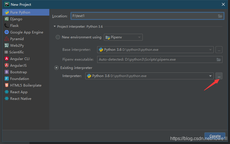Open the existing Interpreter dropdown
230x144 pixels.
(x=149, y=76)
